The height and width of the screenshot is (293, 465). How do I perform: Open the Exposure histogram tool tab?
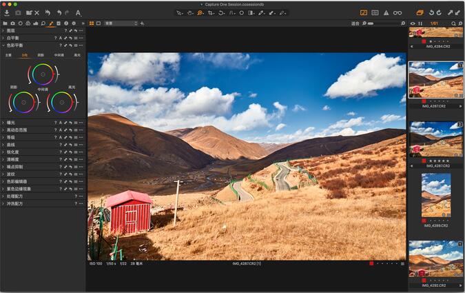[x=36, y=23]
